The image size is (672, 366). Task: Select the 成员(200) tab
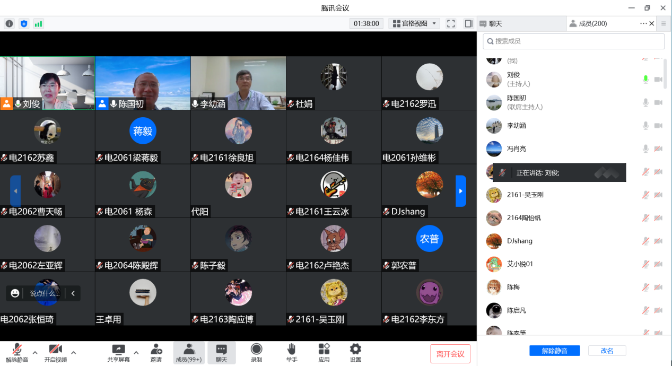click(x=589, y=23)
